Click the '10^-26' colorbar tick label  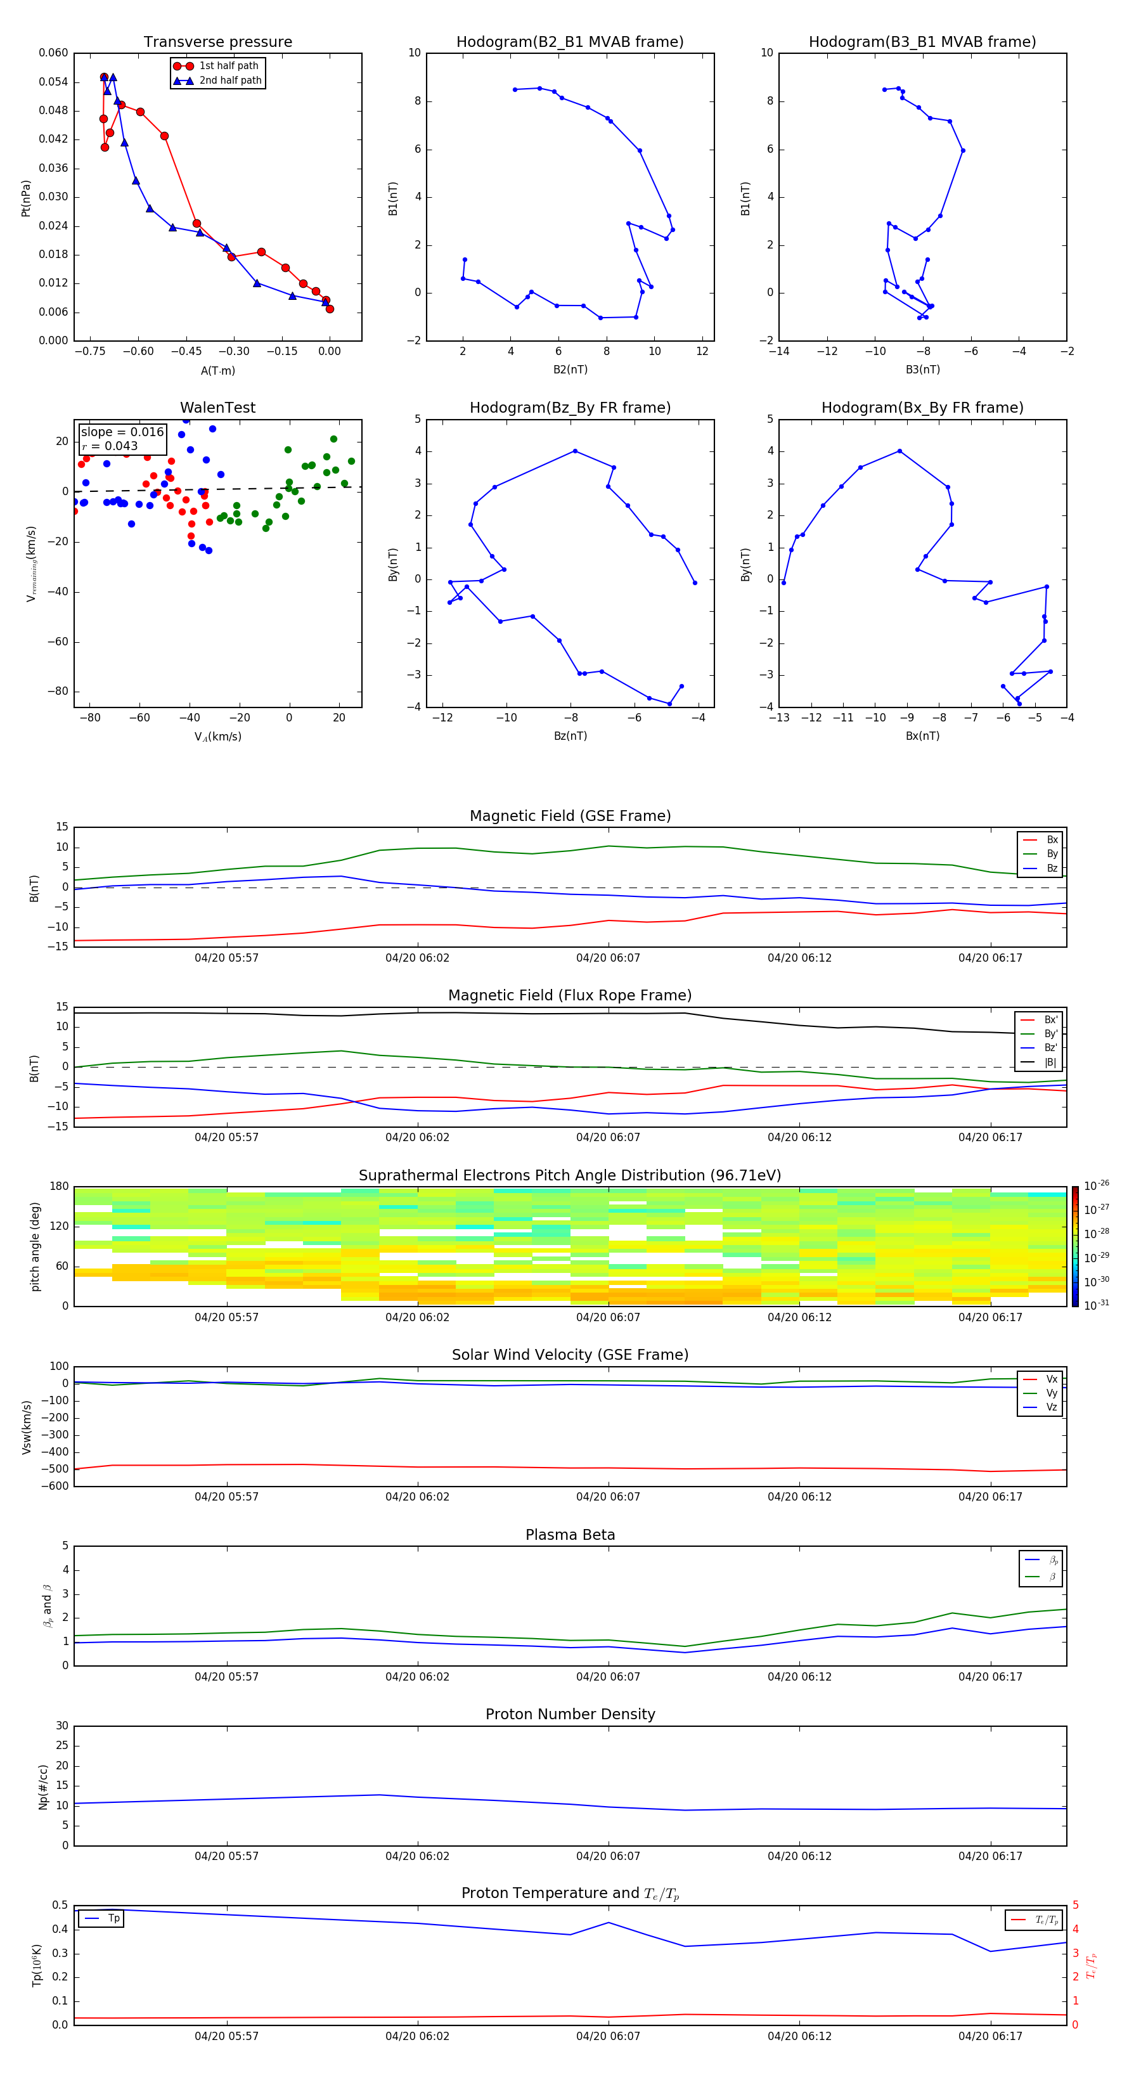[1097, 1185]
